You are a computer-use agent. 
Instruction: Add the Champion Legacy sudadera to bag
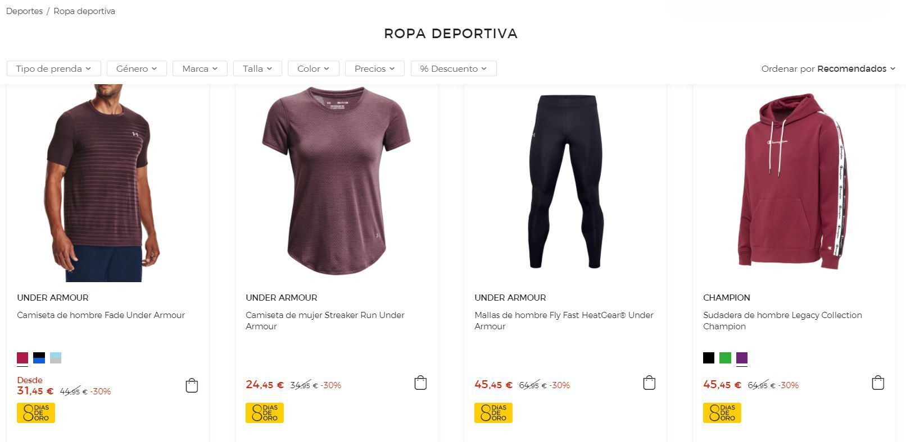click(877, 382)
